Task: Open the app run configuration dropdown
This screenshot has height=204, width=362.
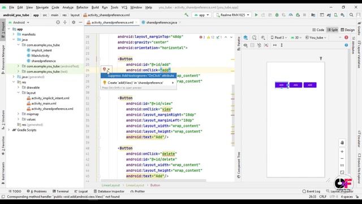Action: 201,15
